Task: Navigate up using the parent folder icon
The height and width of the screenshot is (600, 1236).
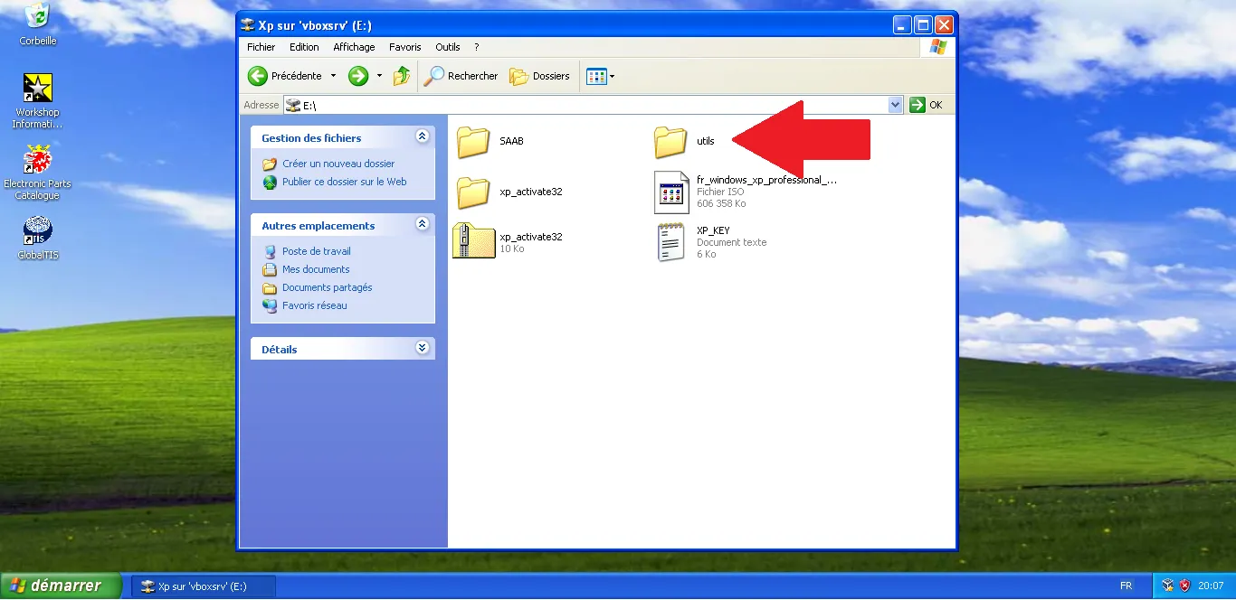Action: coord(401,76)
